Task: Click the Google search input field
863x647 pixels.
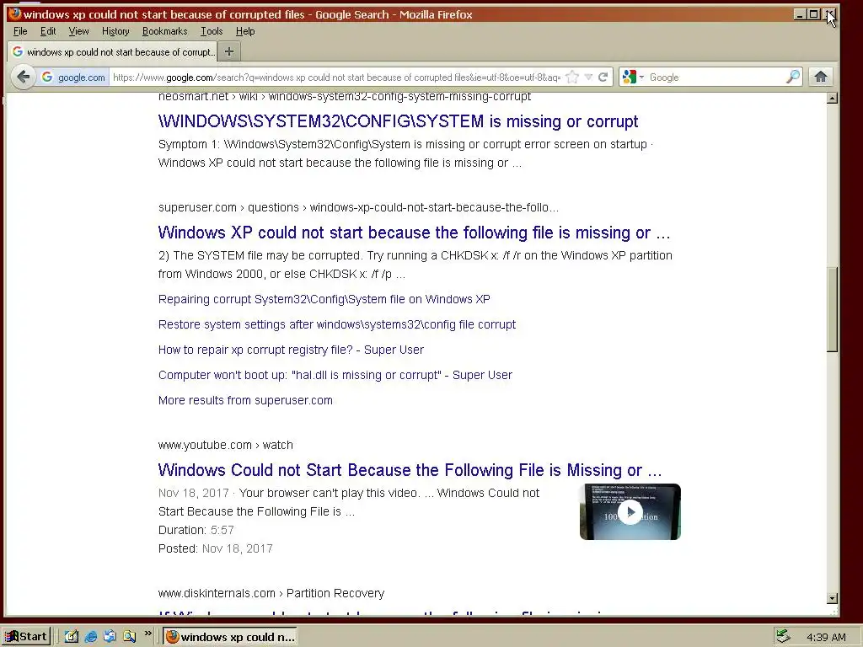Action: [716, 77]
